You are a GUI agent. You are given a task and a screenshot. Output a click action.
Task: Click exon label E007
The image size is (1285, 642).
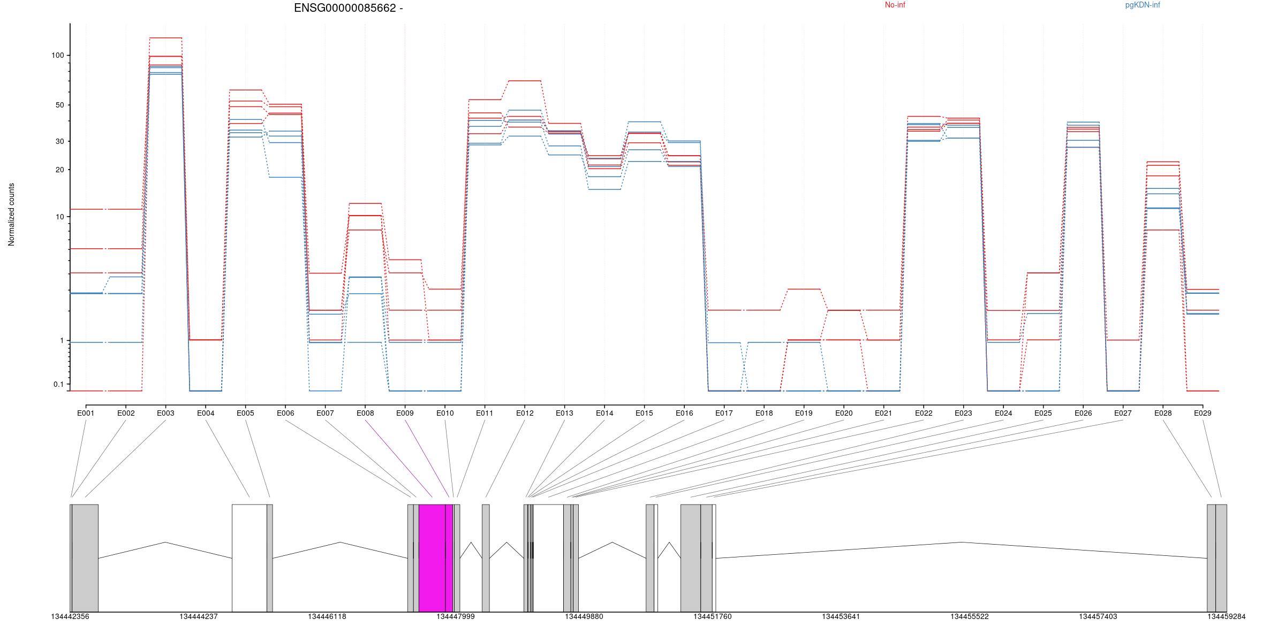click(325, 413)
